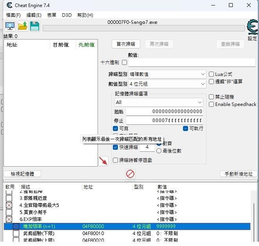Click the Cheat Engine title bar icon

coord(9,5)
